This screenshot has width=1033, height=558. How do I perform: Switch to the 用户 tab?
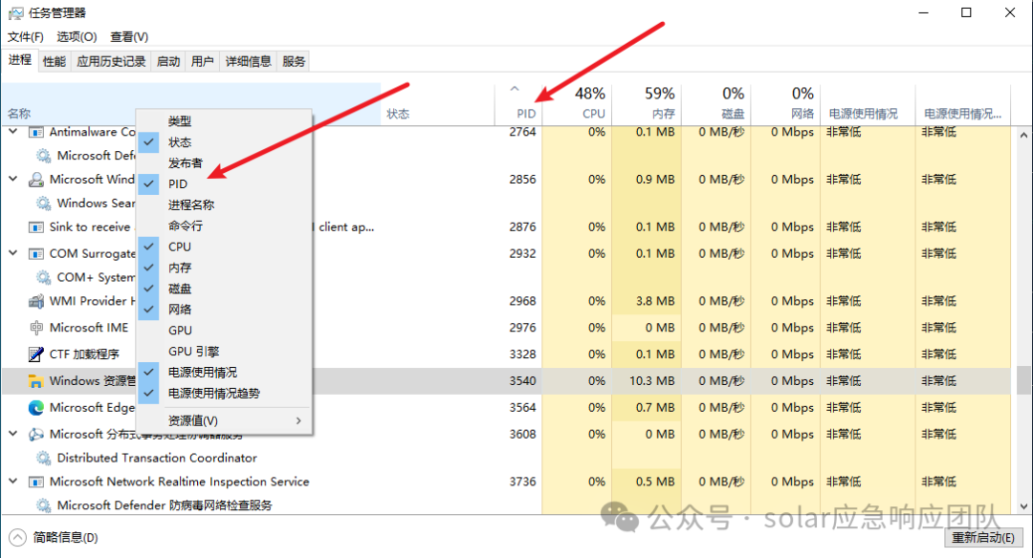[x=202, y=62]
